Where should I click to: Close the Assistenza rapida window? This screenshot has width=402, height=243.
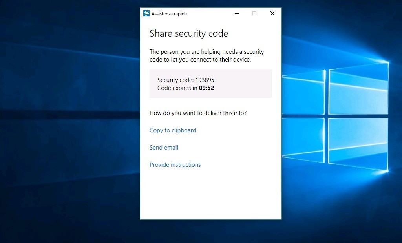tap(272, 13)
